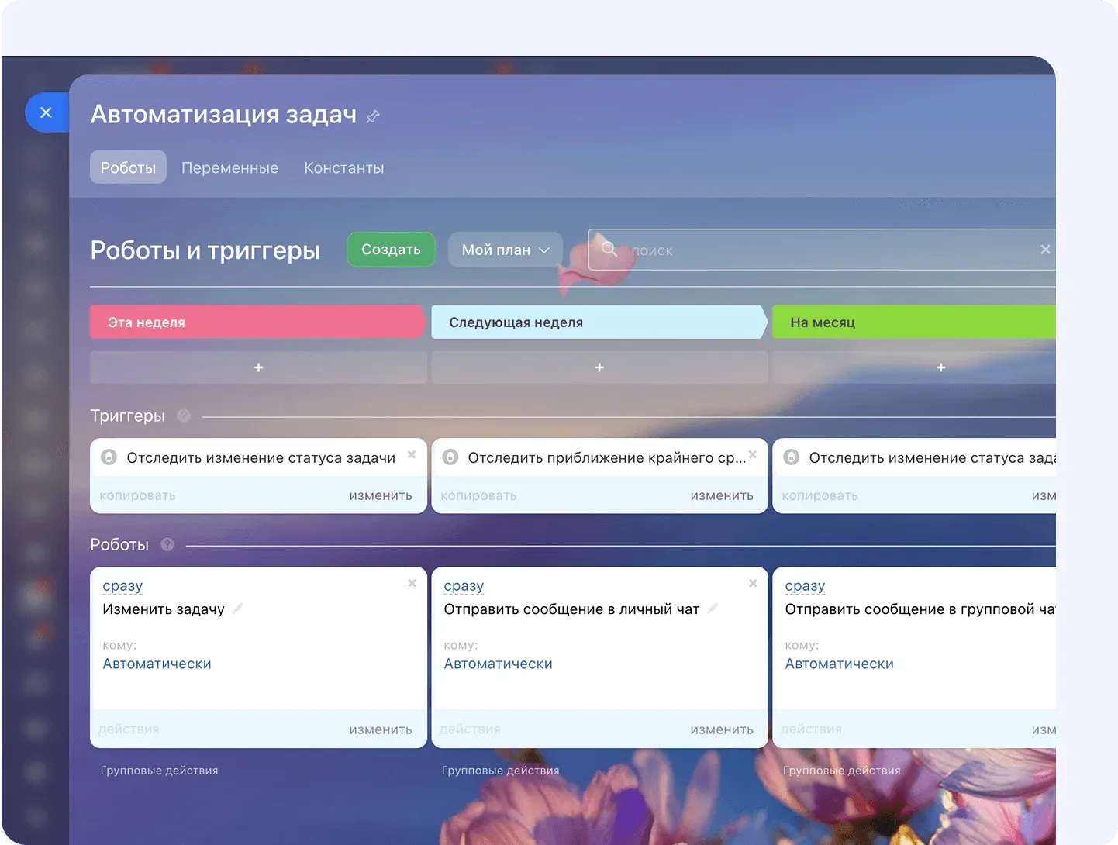Open действия on Изменить задачу robot
1118x845 pixels.
[x=129, y=729]
